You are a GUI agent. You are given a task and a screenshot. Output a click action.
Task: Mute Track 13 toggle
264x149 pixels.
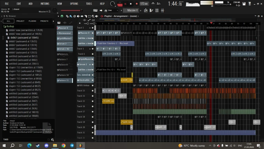(92, 91)
